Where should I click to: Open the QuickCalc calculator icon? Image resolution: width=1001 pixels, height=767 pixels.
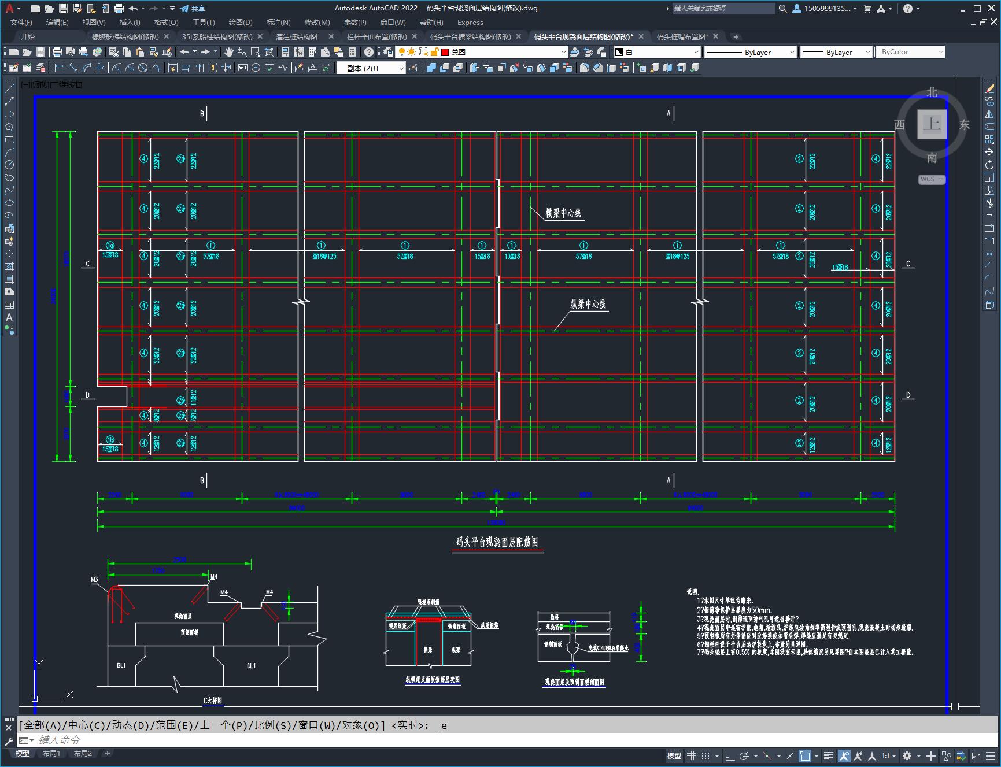352,52
